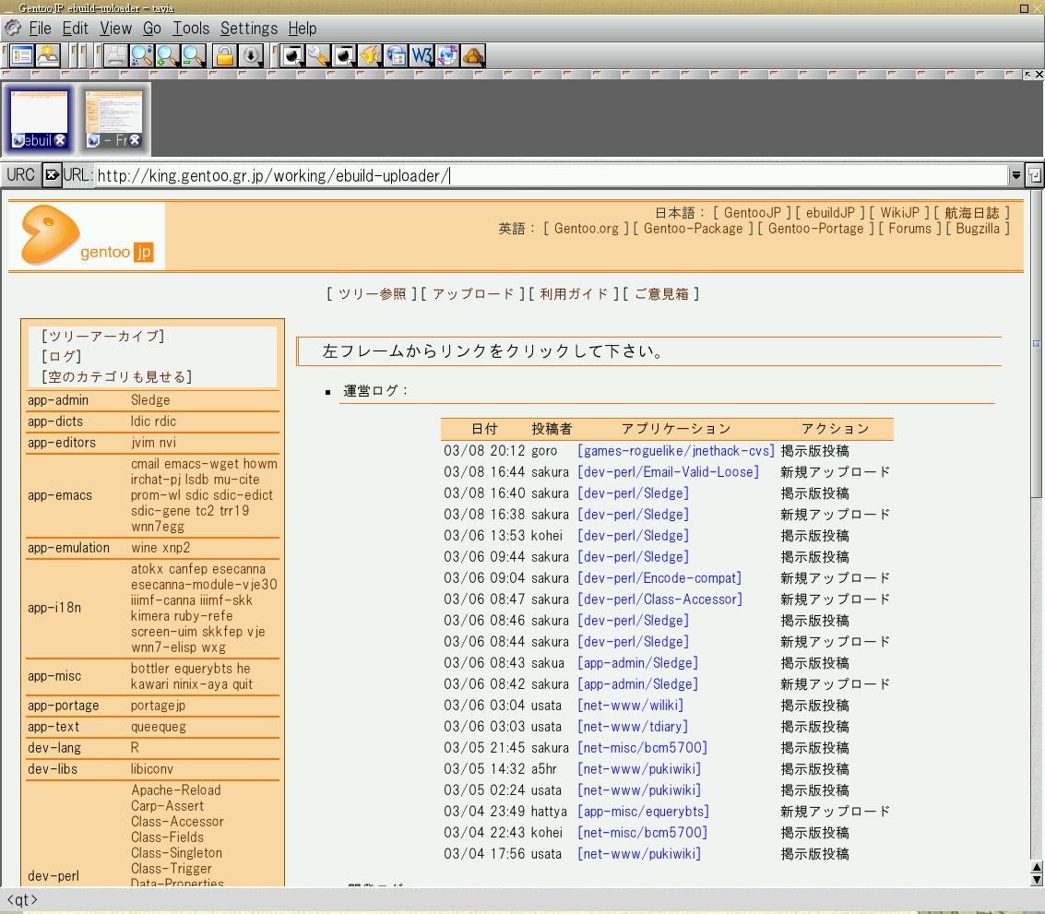The width and height of the screenshot is (1045, 914).
Task: Open the ebuildJP header link
Action: [830, 213]
